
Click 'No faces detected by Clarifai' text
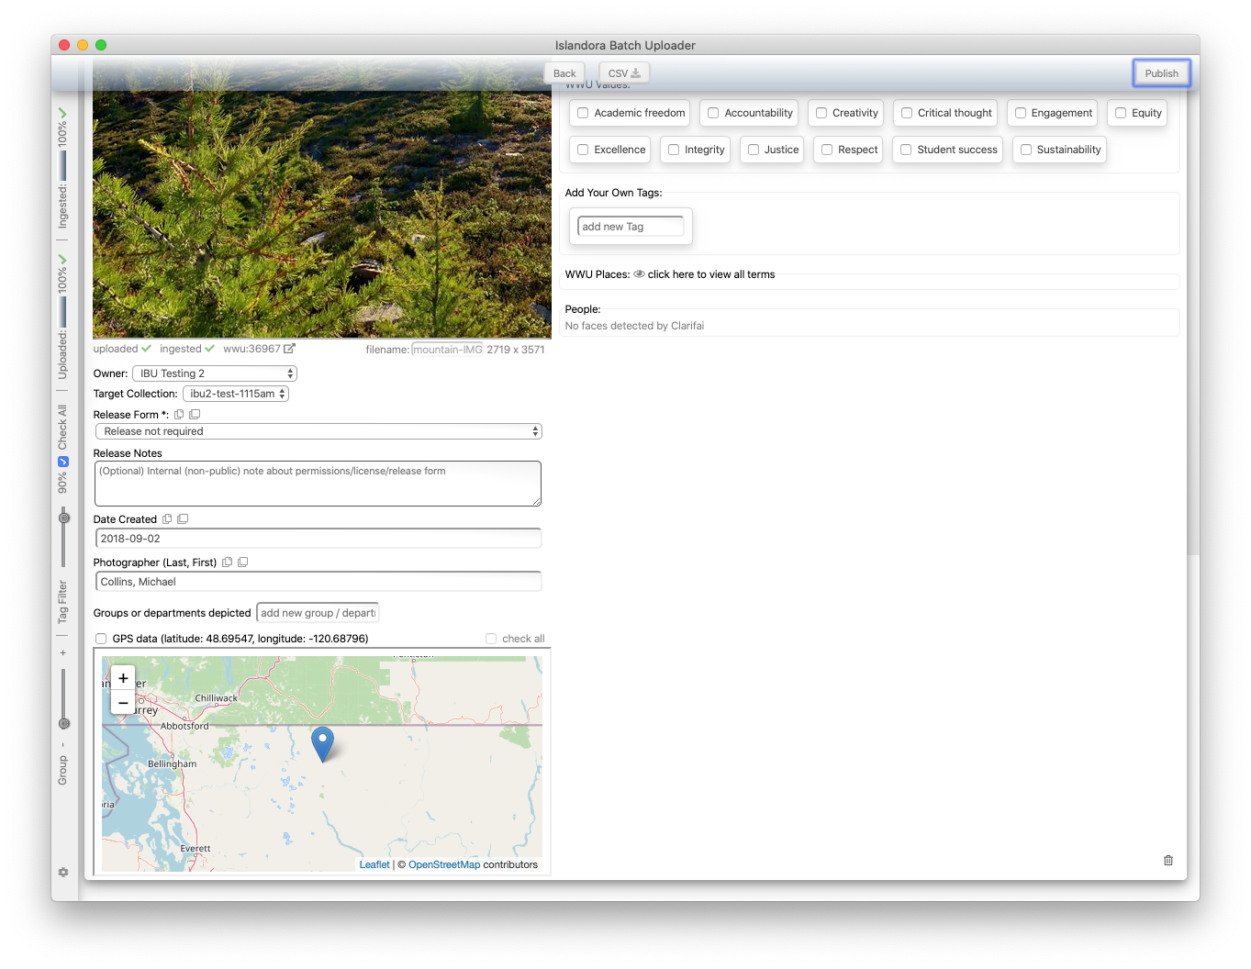634,326
